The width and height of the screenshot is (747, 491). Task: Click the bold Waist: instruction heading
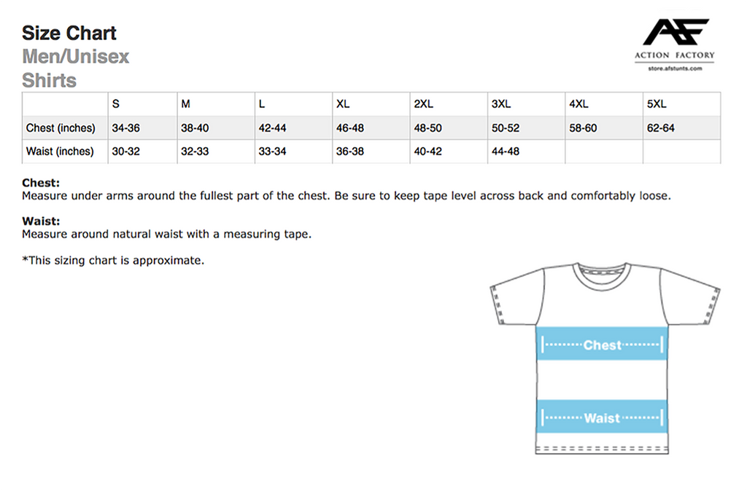pyautogui.click(x=41, y=221)
